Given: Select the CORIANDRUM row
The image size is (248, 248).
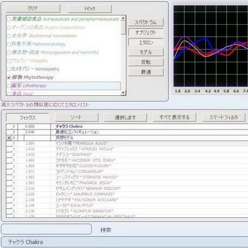Looking at the screenshot, I should coord(127,171).
